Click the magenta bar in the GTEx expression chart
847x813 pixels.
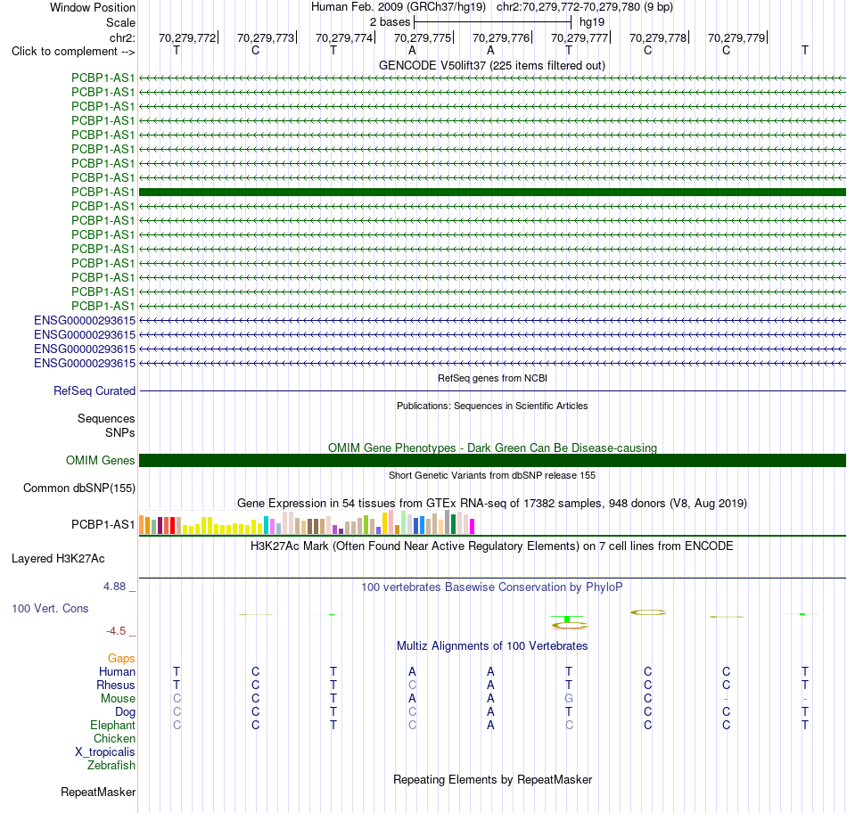tap(473, 526)
